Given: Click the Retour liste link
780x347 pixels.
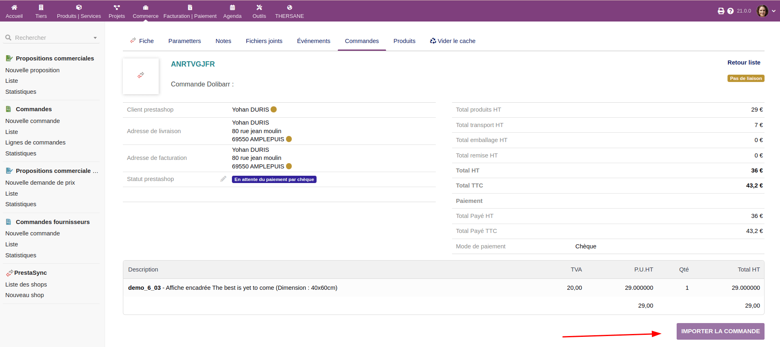Looking at the screenshot, I should [743, 63].
